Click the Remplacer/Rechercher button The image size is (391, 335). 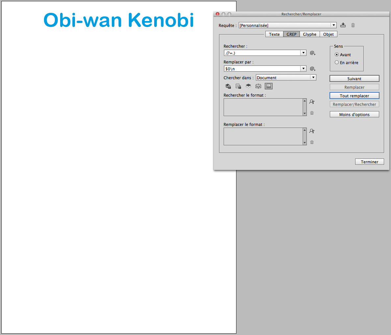tap(354, 104)
